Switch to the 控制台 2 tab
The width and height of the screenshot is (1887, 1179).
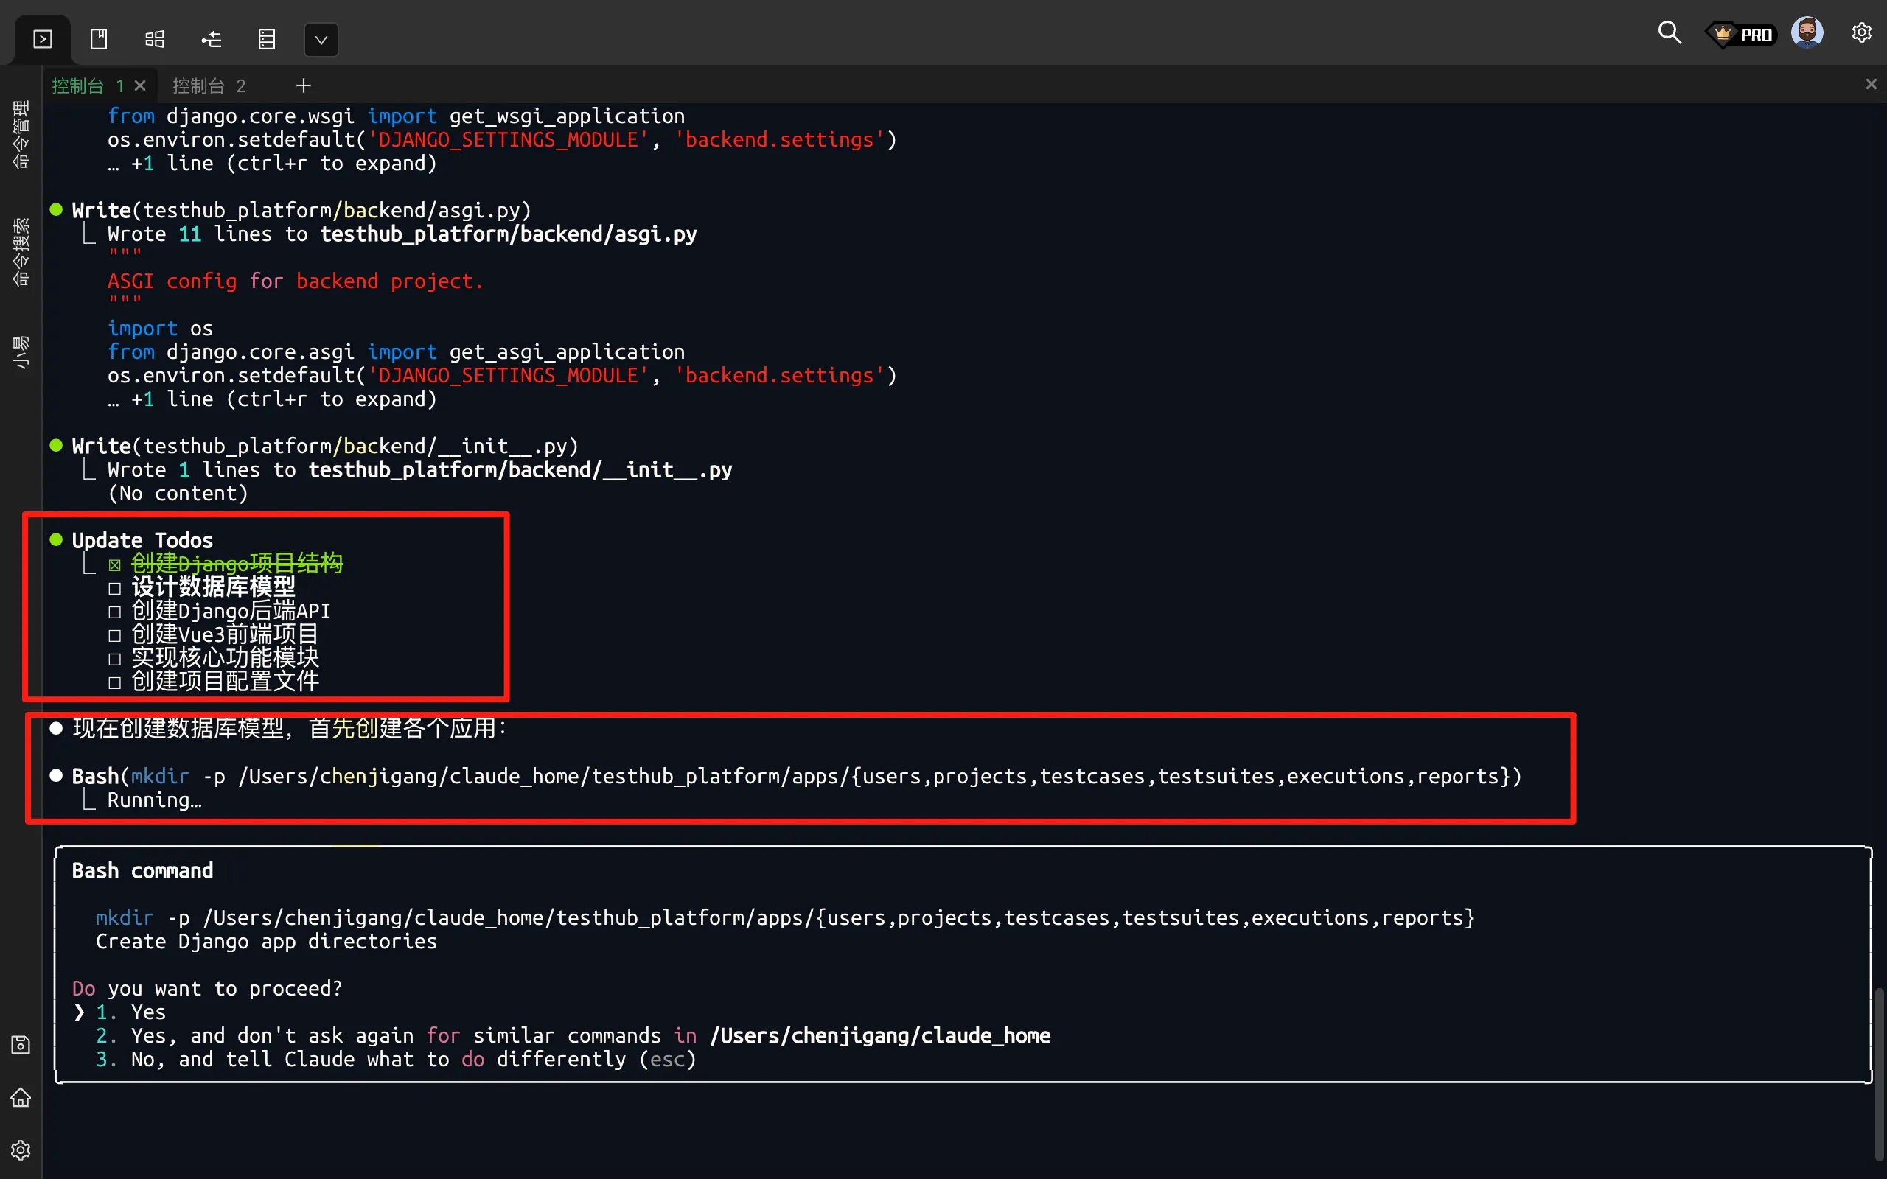[x=208, y=85]
